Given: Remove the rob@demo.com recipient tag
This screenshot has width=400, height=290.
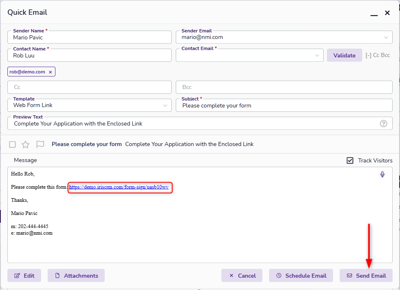Looking at the screenshot, I should 51,72.
